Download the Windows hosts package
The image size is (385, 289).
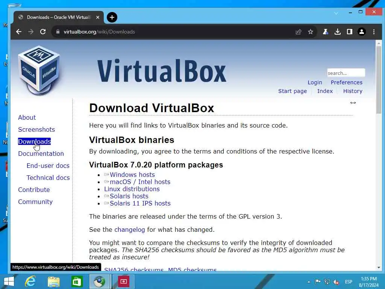(132, 175)
